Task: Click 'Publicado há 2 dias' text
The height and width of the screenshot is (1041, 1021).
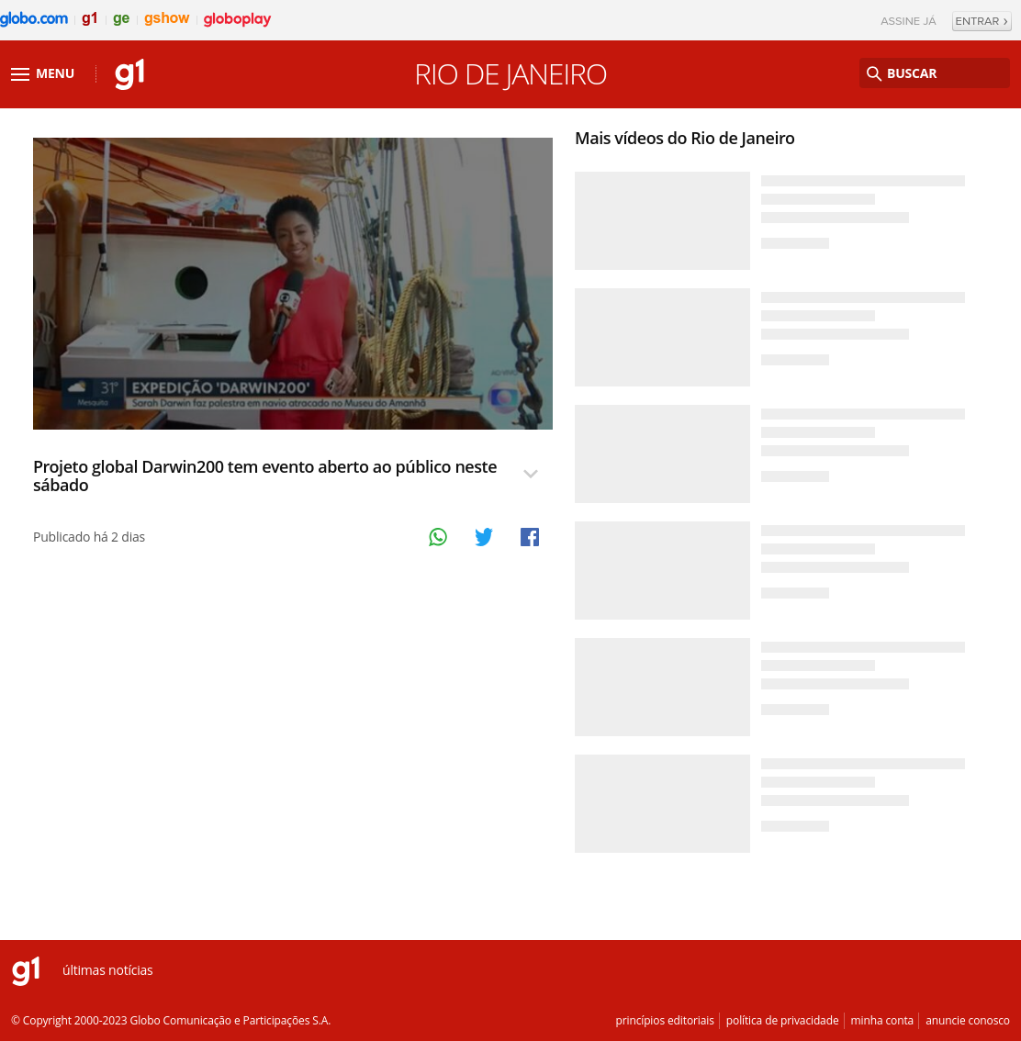Action: pyautogui.click(x=89, y=537)
